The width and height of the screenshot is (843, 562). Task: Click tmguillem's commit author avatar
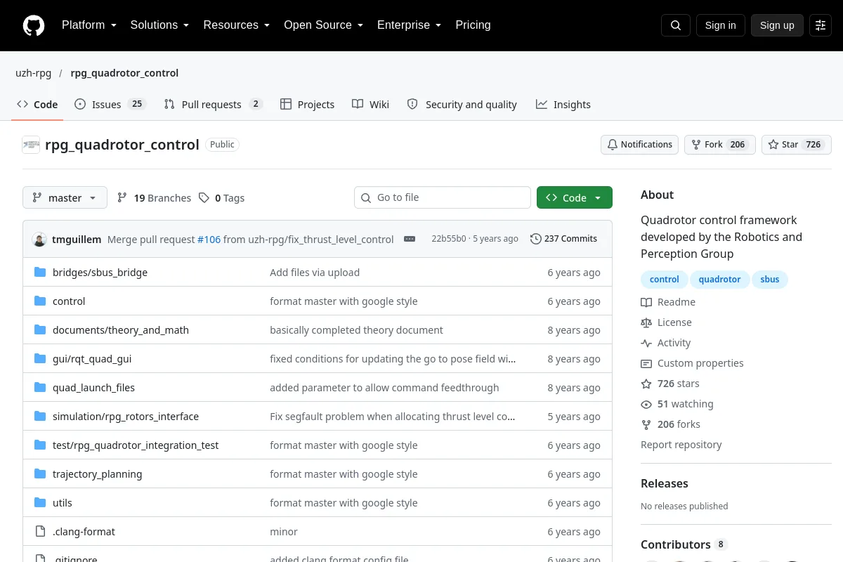pos(39,239)
